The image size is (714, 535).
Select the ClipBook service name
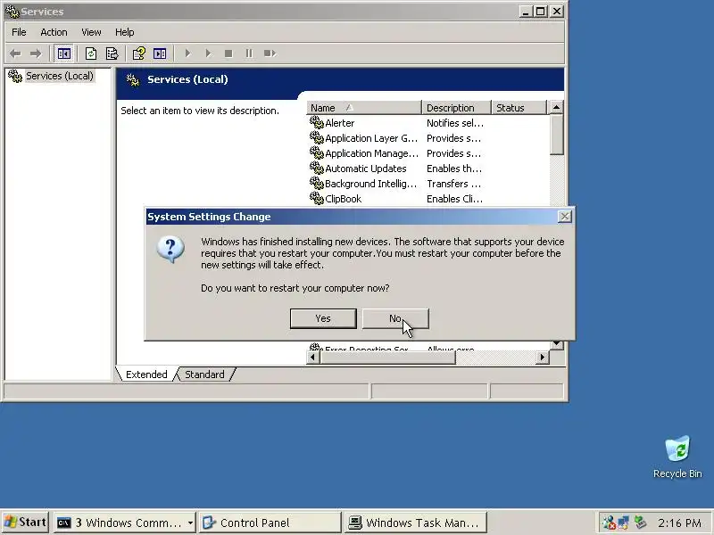pos(344,199)
